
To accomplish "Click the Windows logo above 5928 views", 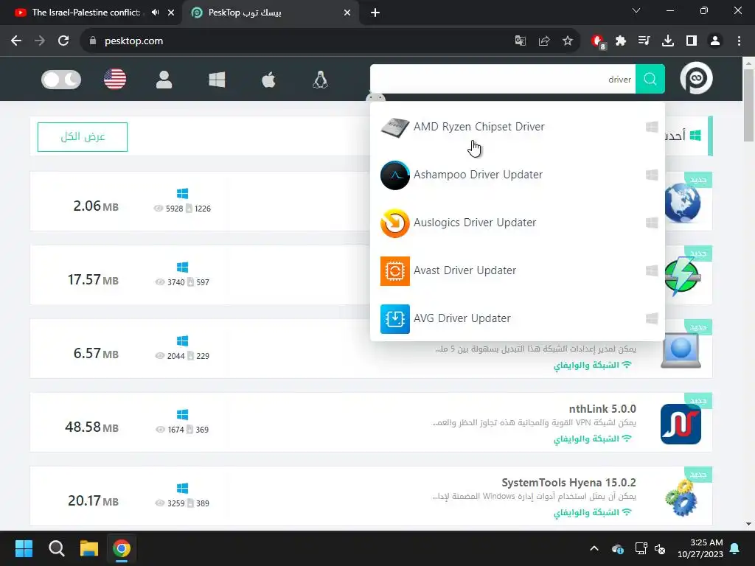I will pos(183,194).
